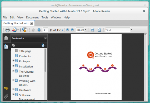The image size is (150, 103).
Task: Expand the Installation bookmark
Action: coord(13,66)
